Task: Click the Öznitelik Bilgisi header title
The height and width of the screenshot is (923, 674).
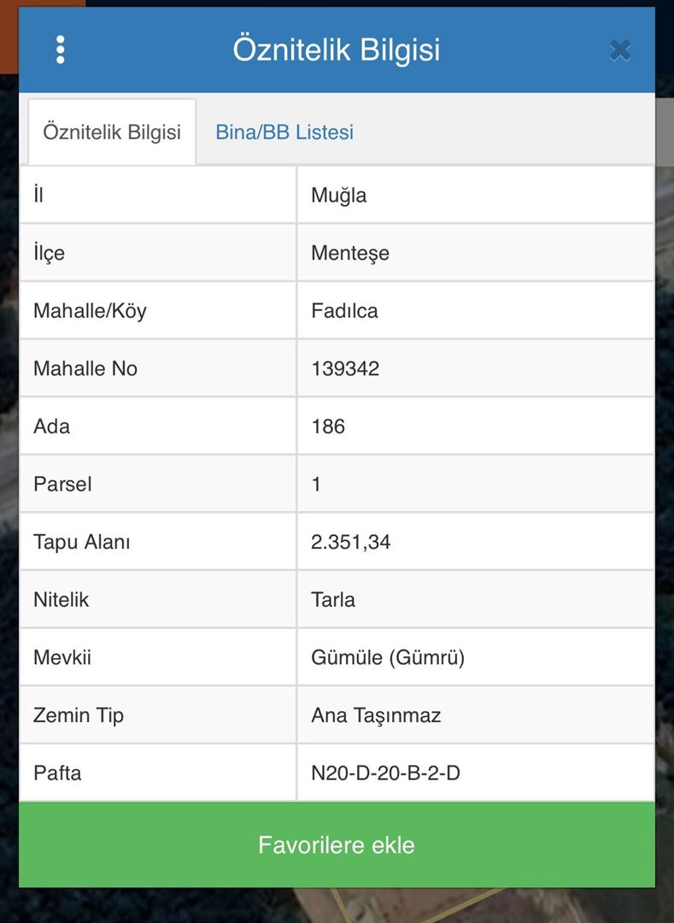Action: pyautogui.click(x=337, y=50)
